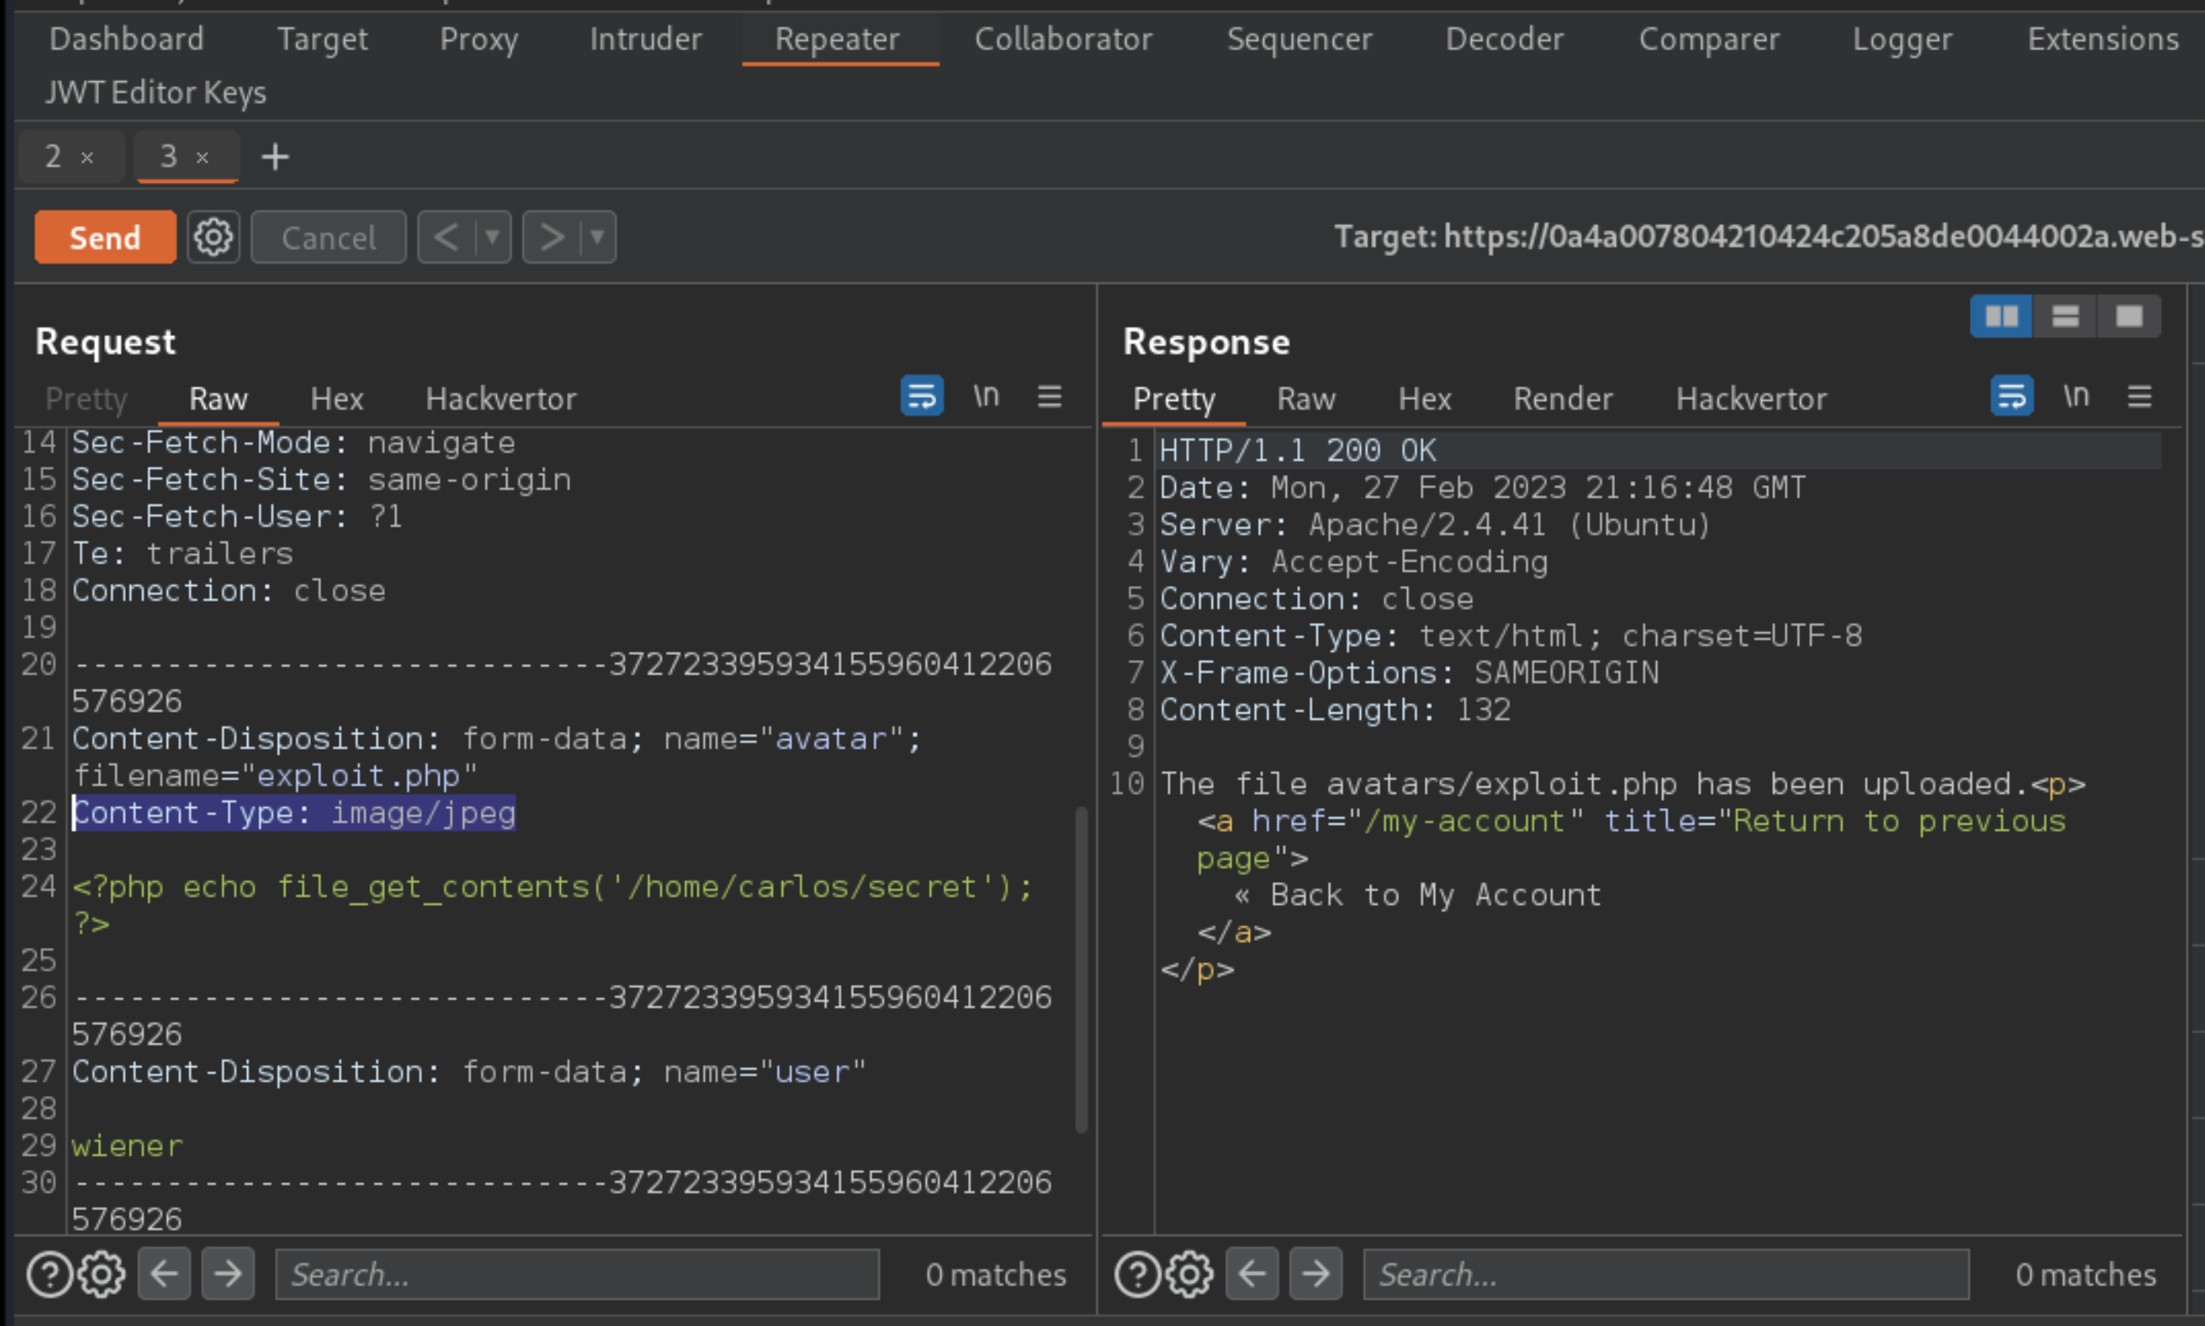Expand the forward history dropdown arrow

[598, 237]
